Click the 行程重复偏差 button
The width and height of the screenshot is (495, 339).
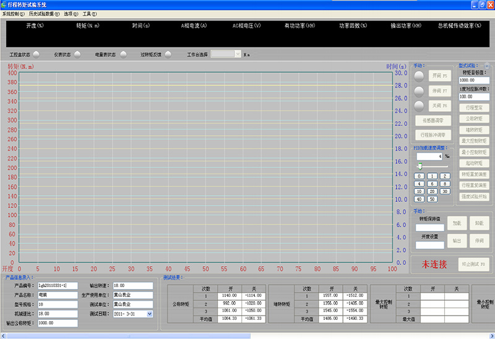tap(474, 185)
